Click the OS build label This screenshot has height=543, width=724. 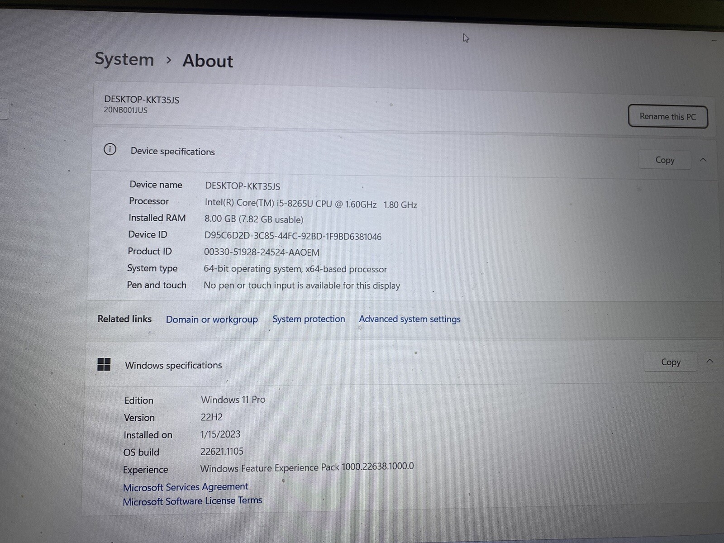point(141,452)
